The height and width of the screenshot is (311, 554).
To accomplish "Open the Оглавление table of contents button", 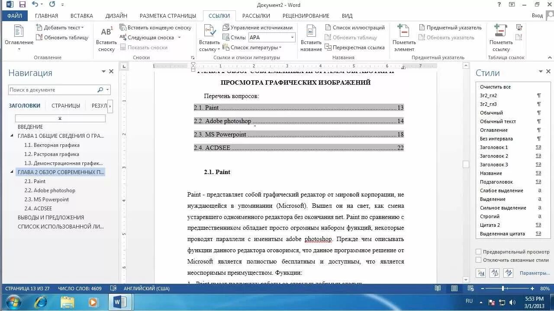I will [19, 38].
